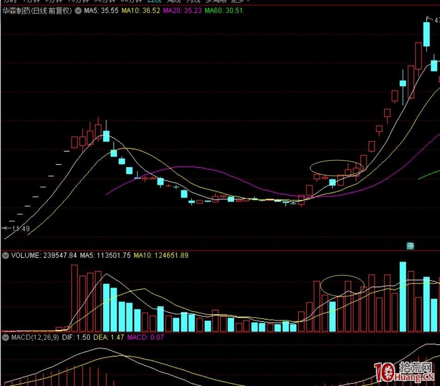440x386 pixels.
Task: Click the MACD(12,26,9) indicator name
Action: (35, 338)
